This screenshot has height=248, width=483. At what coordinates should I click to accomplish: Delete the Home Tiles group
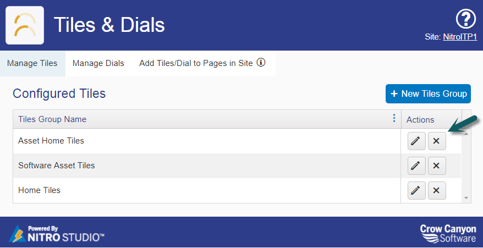point(436,190)
